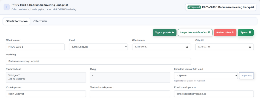Select the Email kontaktperson field
The width and height of the screenshot is (260, 98).
pos(214,94)
